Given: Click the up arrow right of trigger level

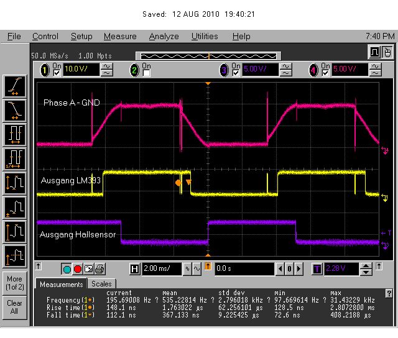Looking at the screenshot, I should tap(379, 267).
